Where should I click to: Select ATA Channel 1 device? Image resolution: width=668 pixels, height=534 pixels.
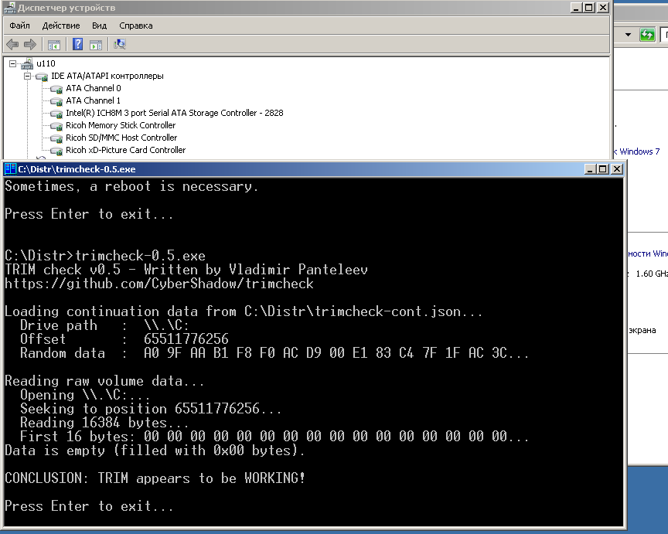pos(93,100)
